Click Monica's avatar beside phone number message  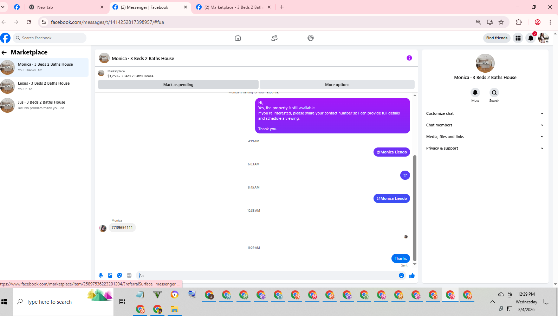[x=103, y=228]
